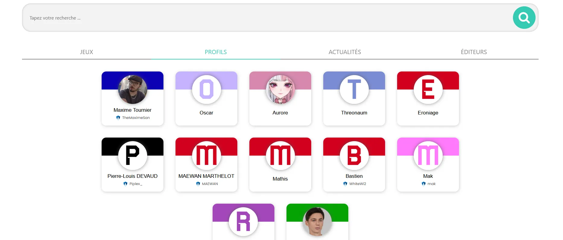Viewport: 563px width, 240px height.
Task: Open the Maxime Tournier name link
Action: coord(133,110)
